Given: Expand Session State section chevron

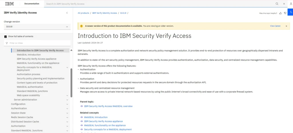Looking at the screenshot, I should click(x=67, y=113).
